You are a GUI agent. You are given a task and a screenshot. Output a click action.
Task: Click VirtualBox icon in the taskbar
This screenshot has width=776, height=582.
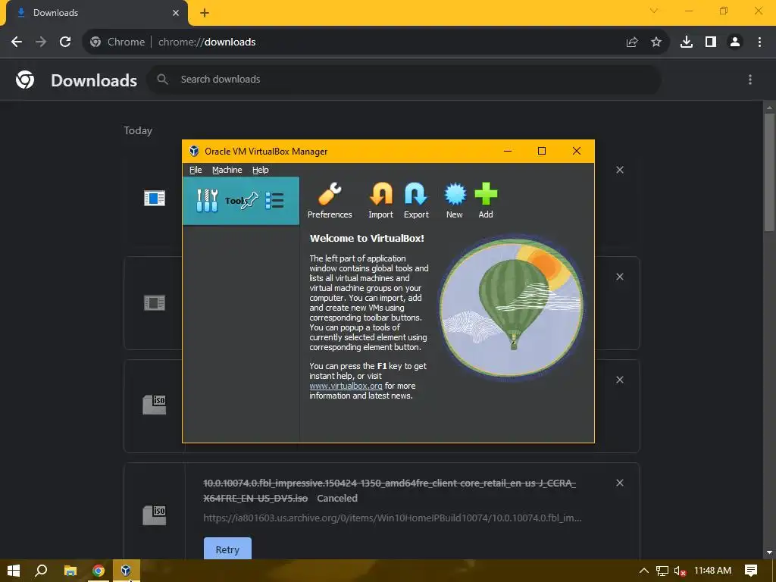click(127, 571)
